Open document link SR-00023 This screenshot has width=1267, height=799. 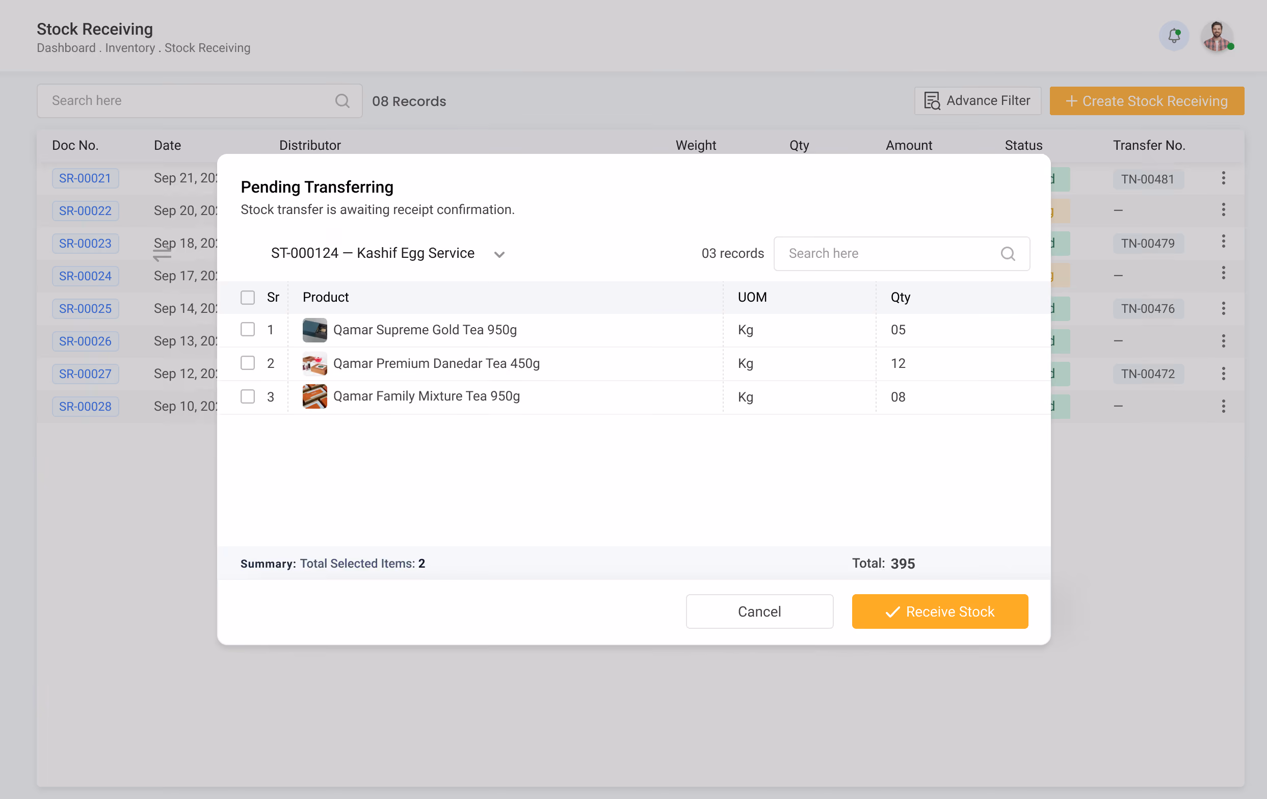[85, 244]
